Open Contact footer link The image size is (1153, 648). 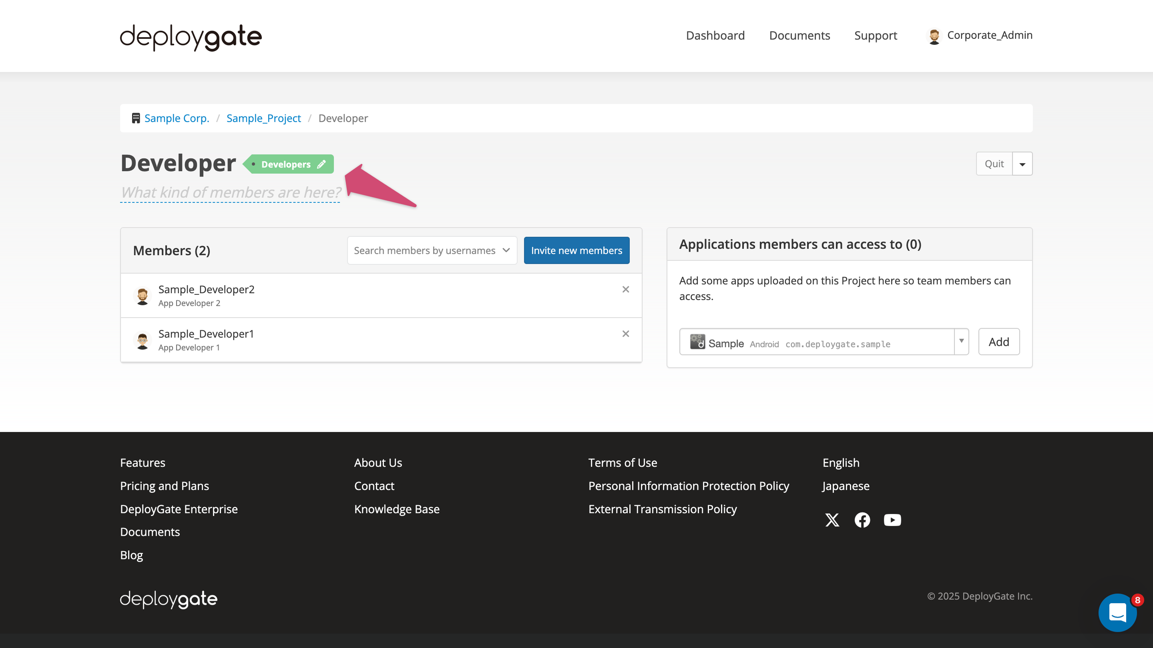click(x=374, y=486)
